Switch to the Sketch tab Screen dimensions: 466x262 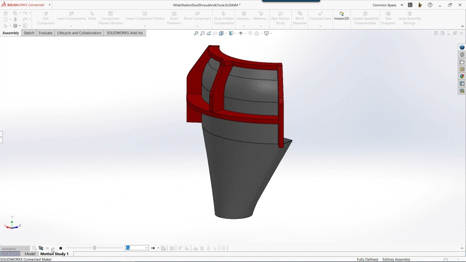pyautogui.click(x=29, y=33)
